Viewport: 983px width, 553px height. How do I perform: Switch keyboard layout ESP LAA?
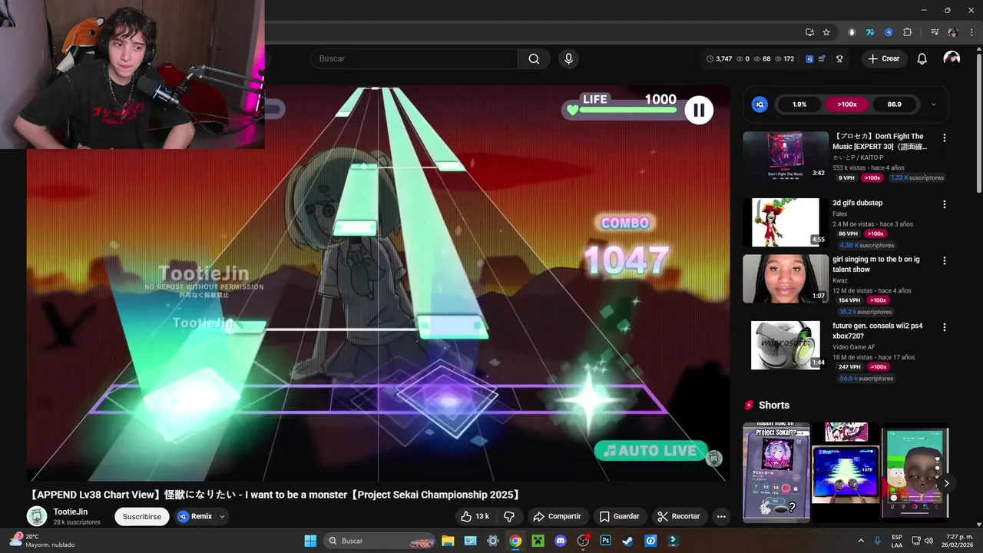click(898, 541)
